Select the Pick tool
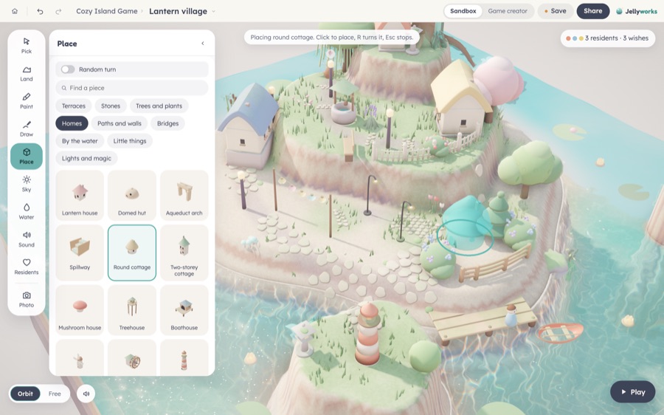 [x=27, y=45]
